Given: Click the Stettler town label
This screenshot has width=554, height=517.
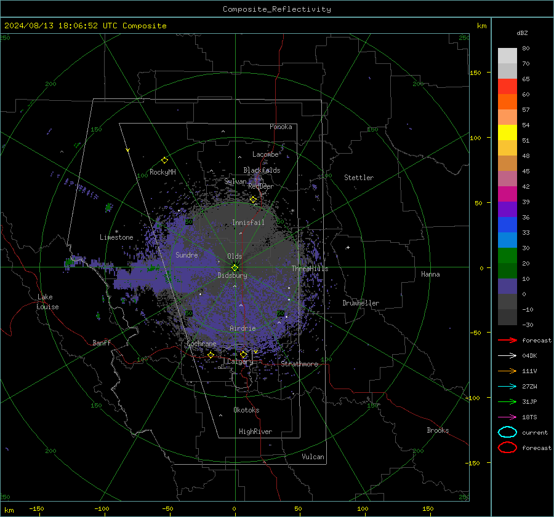Looking at the screenshot, I should (359, 178).
